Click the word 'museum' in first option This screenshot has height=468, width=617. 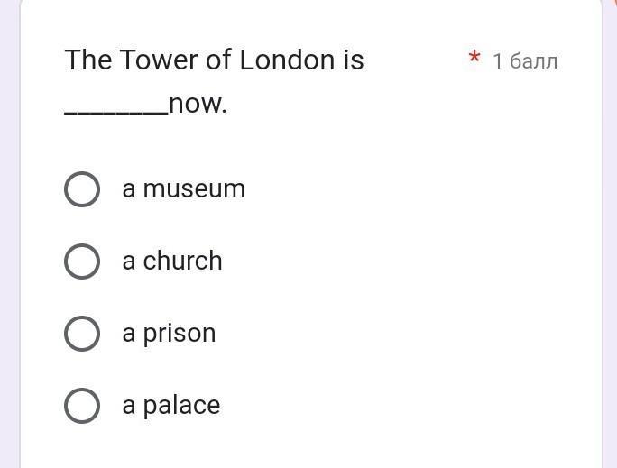[x=194, y=189]
